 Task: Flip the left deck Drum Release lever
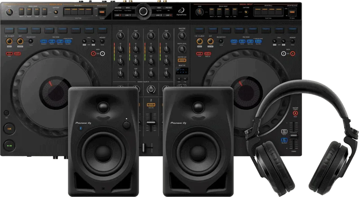pyautogui.click(x=102, y=12)
